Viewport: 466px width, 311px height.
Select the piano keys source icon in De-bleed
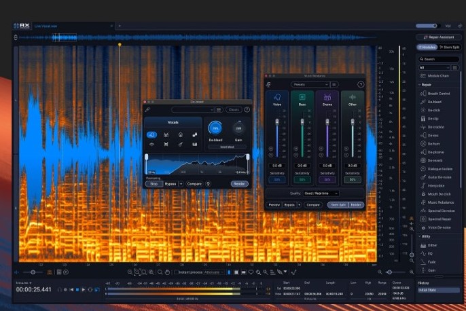pyautogui.click(x=195, y=145)
